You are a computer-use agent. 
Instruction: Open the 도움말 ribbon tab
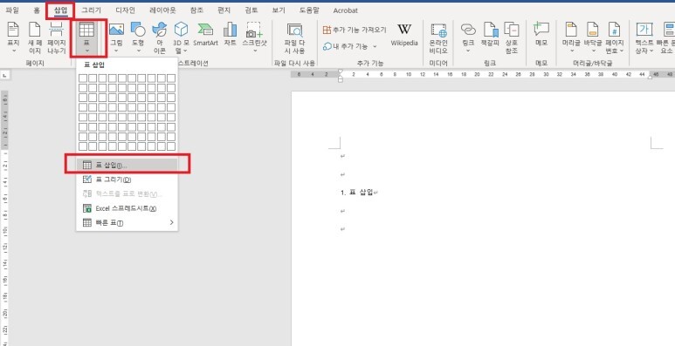(310, 10)
